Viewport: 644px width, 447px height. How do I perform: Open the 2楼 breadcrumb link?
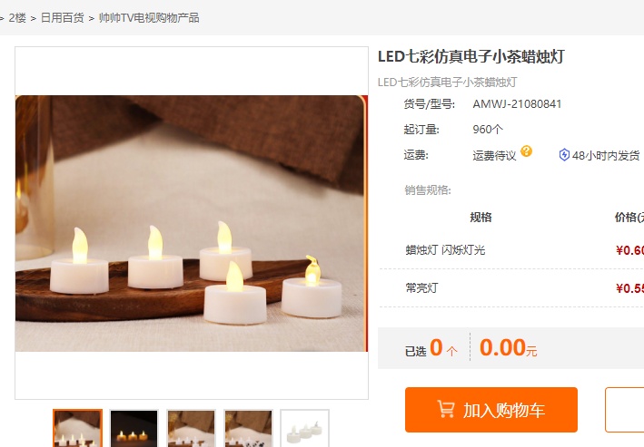17,18
